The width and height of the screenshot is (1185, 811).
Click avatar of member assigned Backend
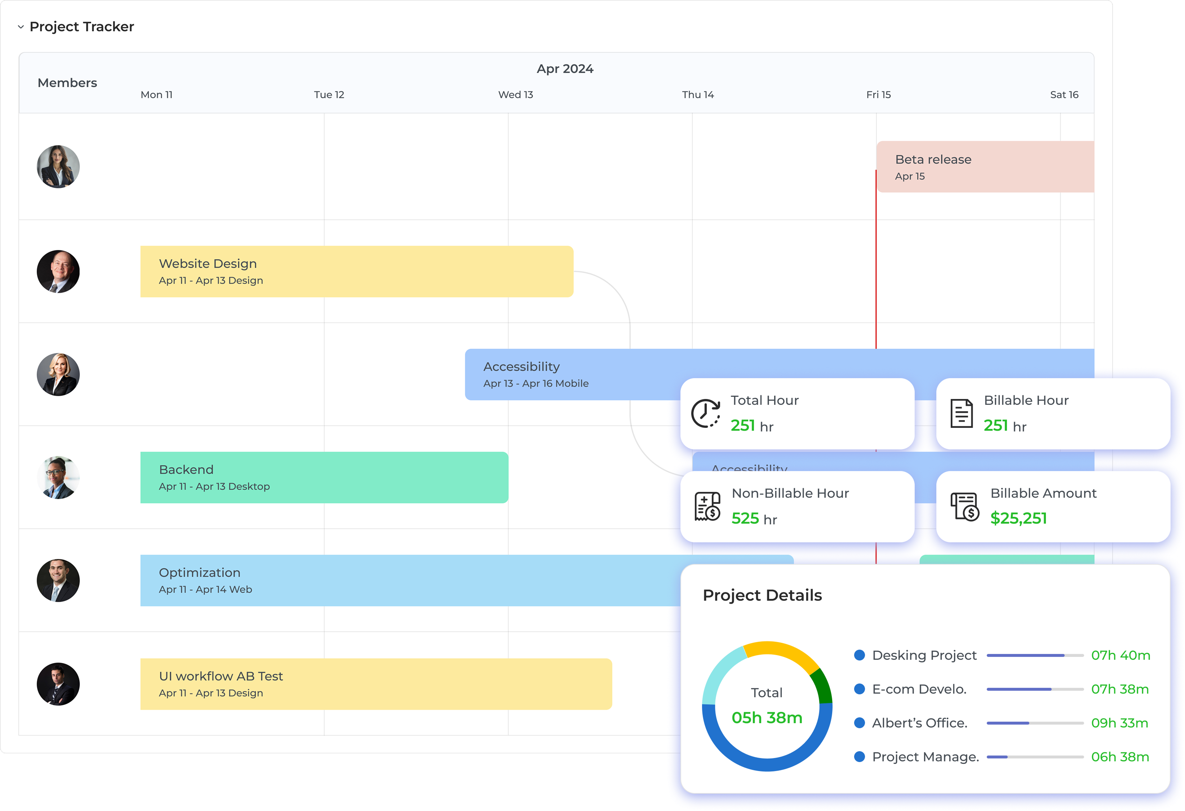click(58, 477)
